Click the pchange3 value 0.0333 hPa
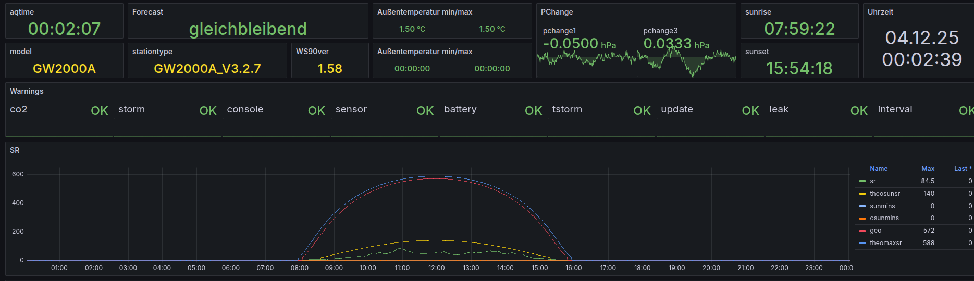 [676, 44]
